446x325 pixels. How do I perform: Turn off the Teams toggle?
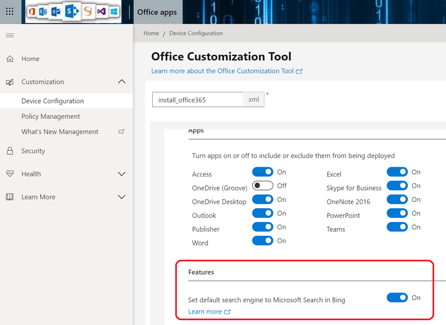[x=397, y=227]
